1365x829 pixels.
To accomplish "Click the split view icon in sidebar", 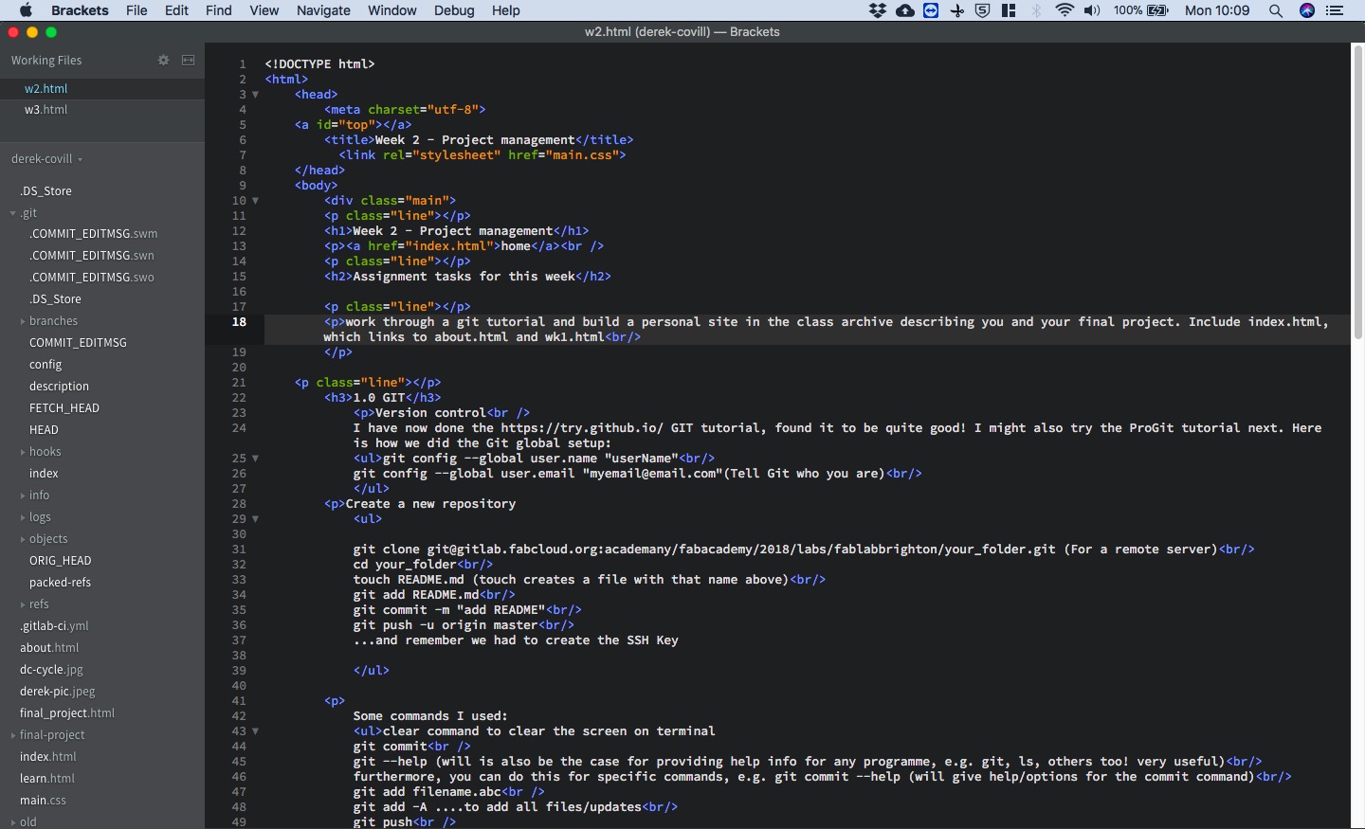I will pyautogui.click(x=188, y=60).
